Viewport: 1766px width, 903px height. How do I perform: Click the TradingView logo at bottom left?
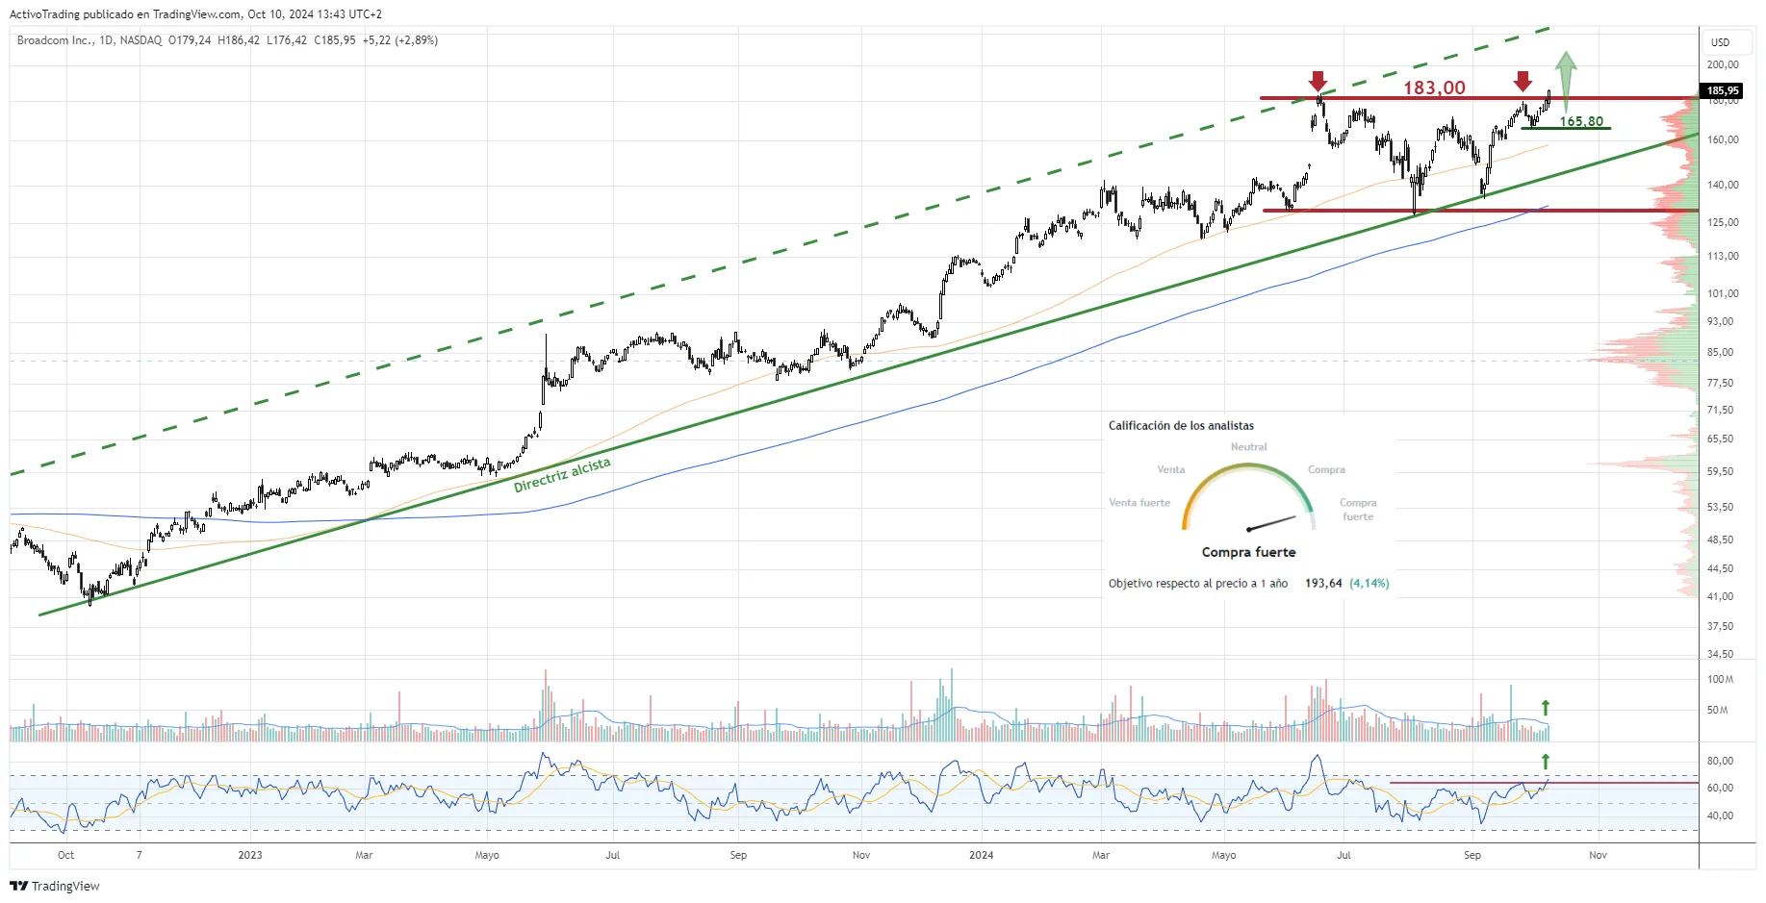[55, 886]
